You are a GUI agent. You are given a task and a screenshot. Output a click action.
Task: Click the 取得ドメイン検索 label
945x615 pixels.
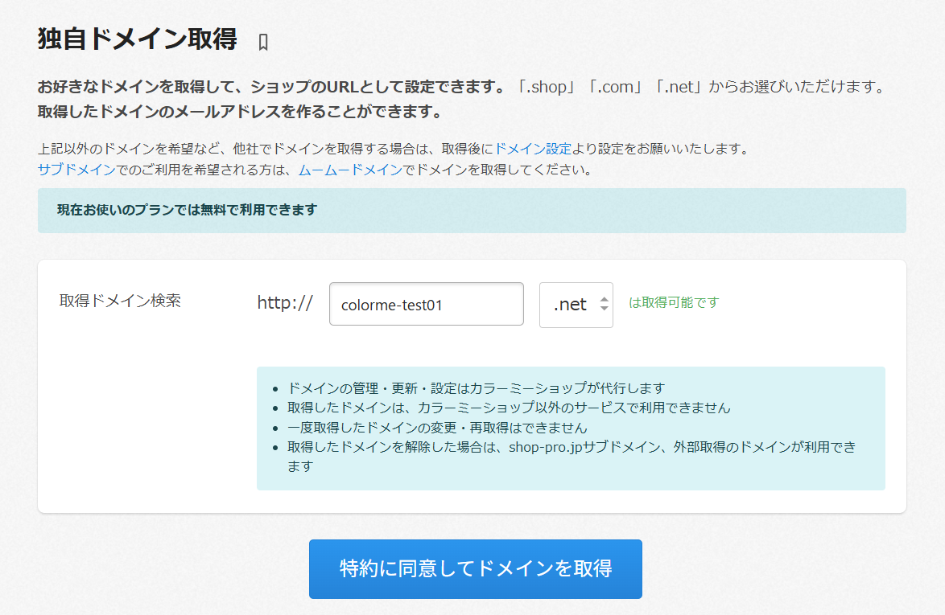pos(120,301)
